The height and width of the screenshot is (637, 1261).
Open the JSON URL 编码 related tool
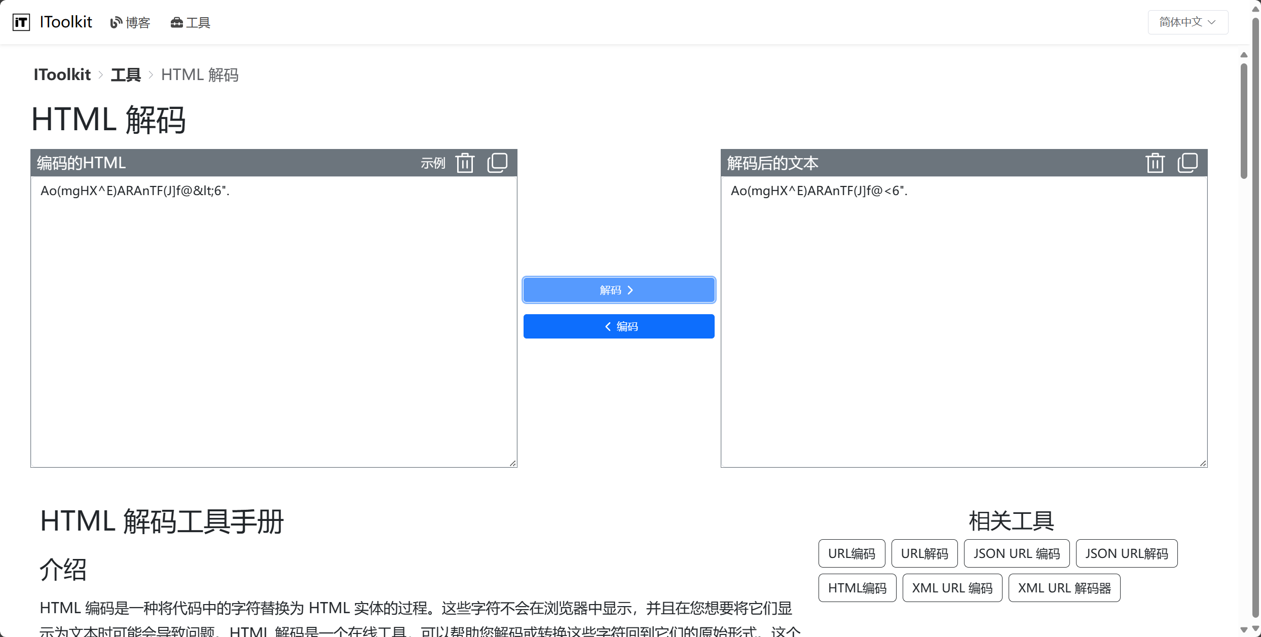(1016, 553)
